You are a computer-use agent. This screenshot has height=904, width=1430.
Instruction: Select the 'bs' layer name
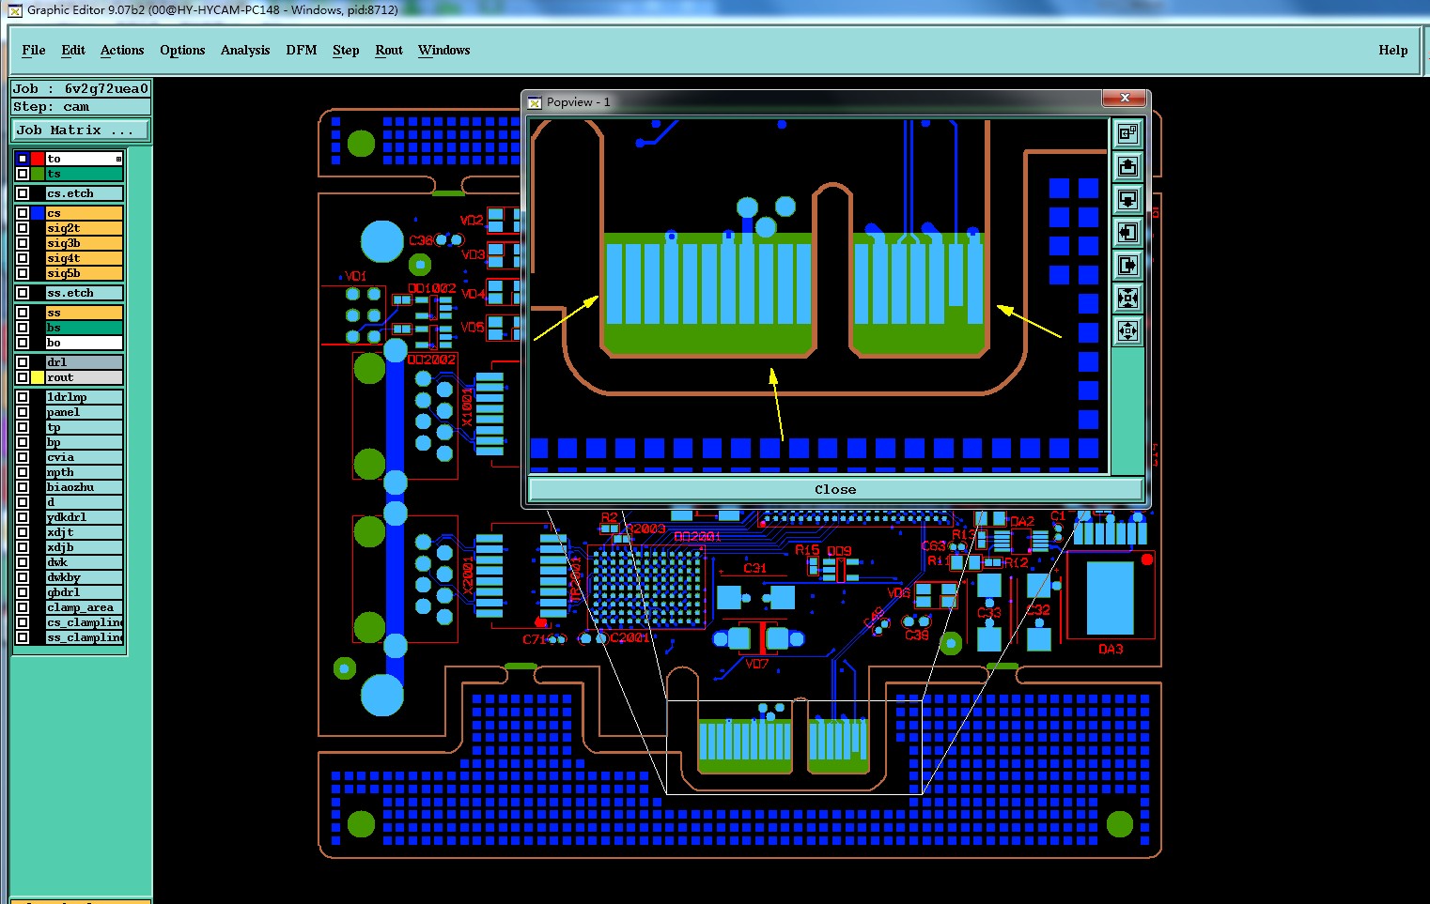(85, 328)
